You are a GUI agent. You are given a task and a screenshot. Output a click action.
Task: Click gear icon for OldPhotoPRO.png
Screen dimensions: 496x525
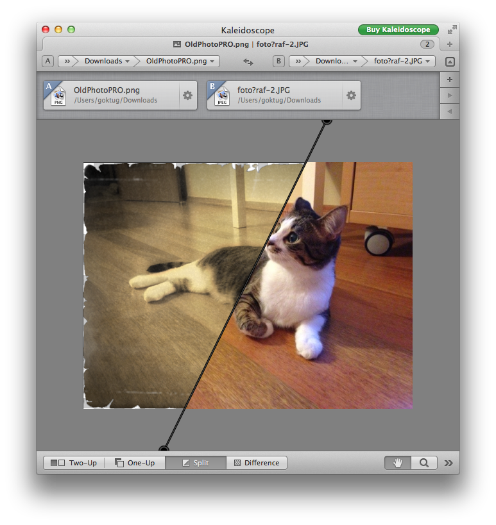point(187,96)
